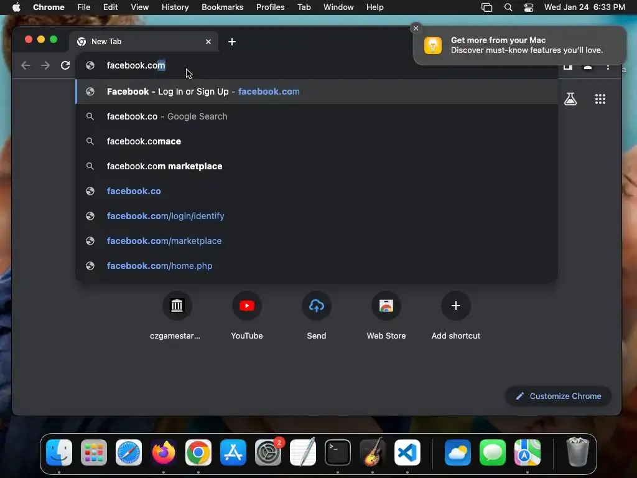Open facebook.com/home.php suggestion
637x478 pixels.
[x=317, y=266]
